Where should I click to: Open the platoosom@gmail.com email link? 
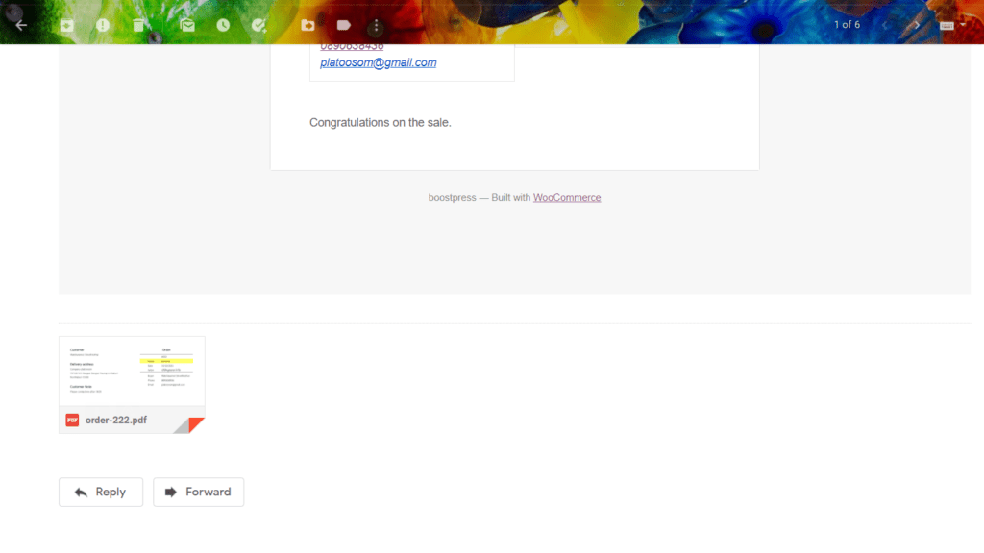tap(379, 62)
